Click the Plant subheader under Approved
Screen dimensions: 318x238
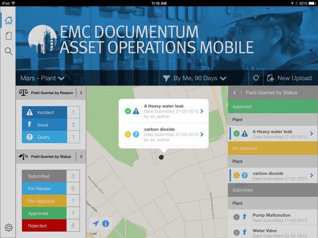[x=273, y=120]
